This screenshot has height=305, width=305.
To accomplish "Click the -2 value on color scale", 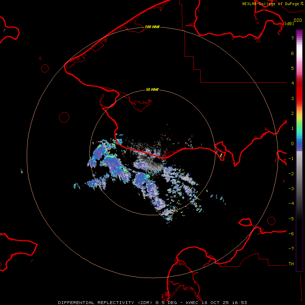I will pyautogui.click(x=291, y=174).
